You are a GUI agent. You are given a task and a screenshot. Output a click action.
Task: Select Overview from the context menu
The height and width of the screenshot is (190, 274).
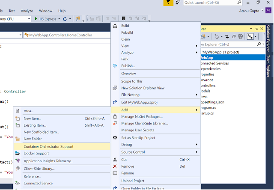click(x=155, y=74)
